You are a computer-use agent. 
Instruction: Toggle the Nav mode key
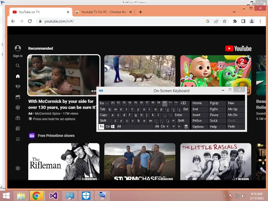(236, 103)
